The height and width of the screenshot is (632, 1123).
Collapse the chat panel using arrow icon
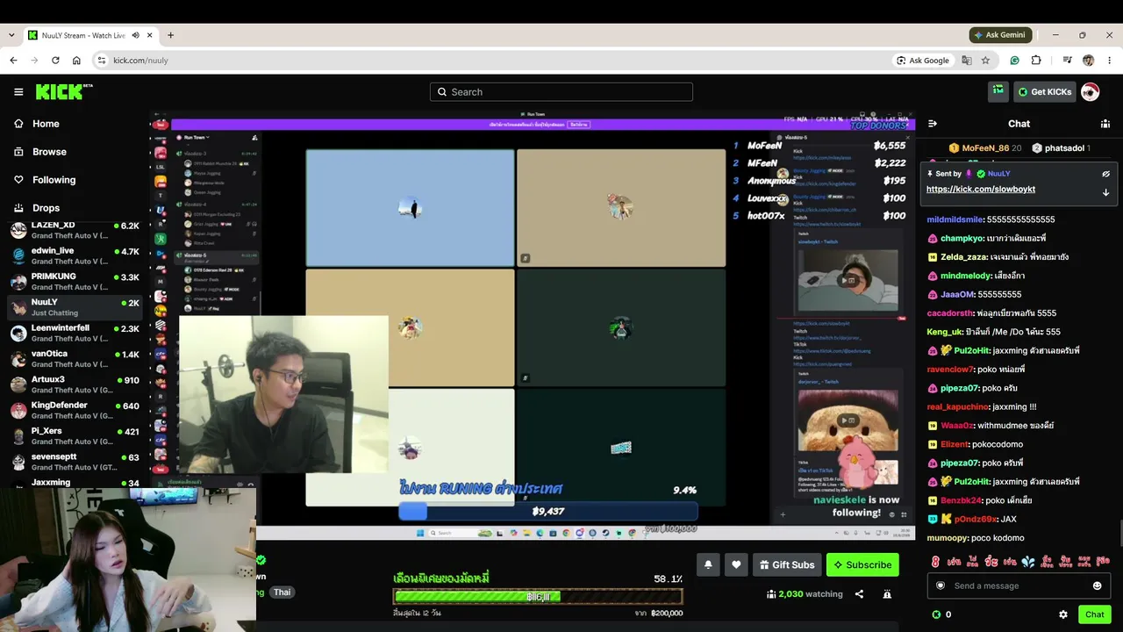coord(933,124)
